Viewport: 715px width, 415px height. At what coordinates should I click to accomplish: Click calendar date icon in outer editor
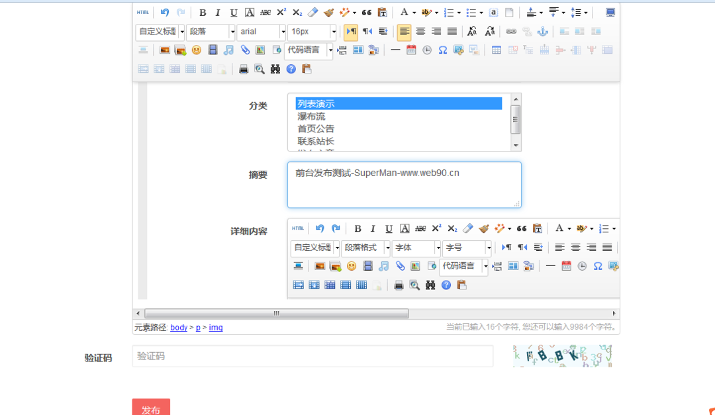tap(411, 50)
